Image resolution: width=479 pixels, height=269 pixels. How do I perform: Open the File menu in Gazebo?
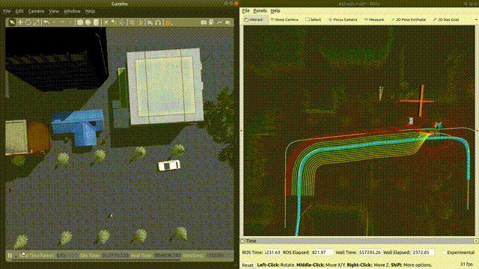coord(7,11)
